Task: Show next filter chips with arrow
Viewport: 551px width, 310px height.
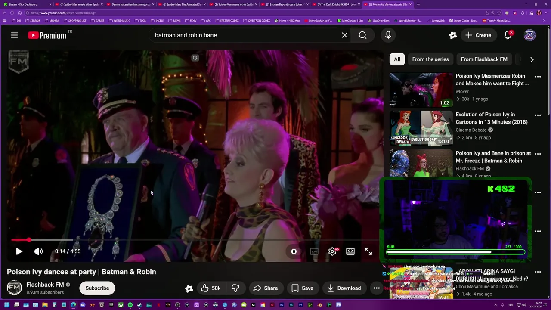Action: coord(532,59)
